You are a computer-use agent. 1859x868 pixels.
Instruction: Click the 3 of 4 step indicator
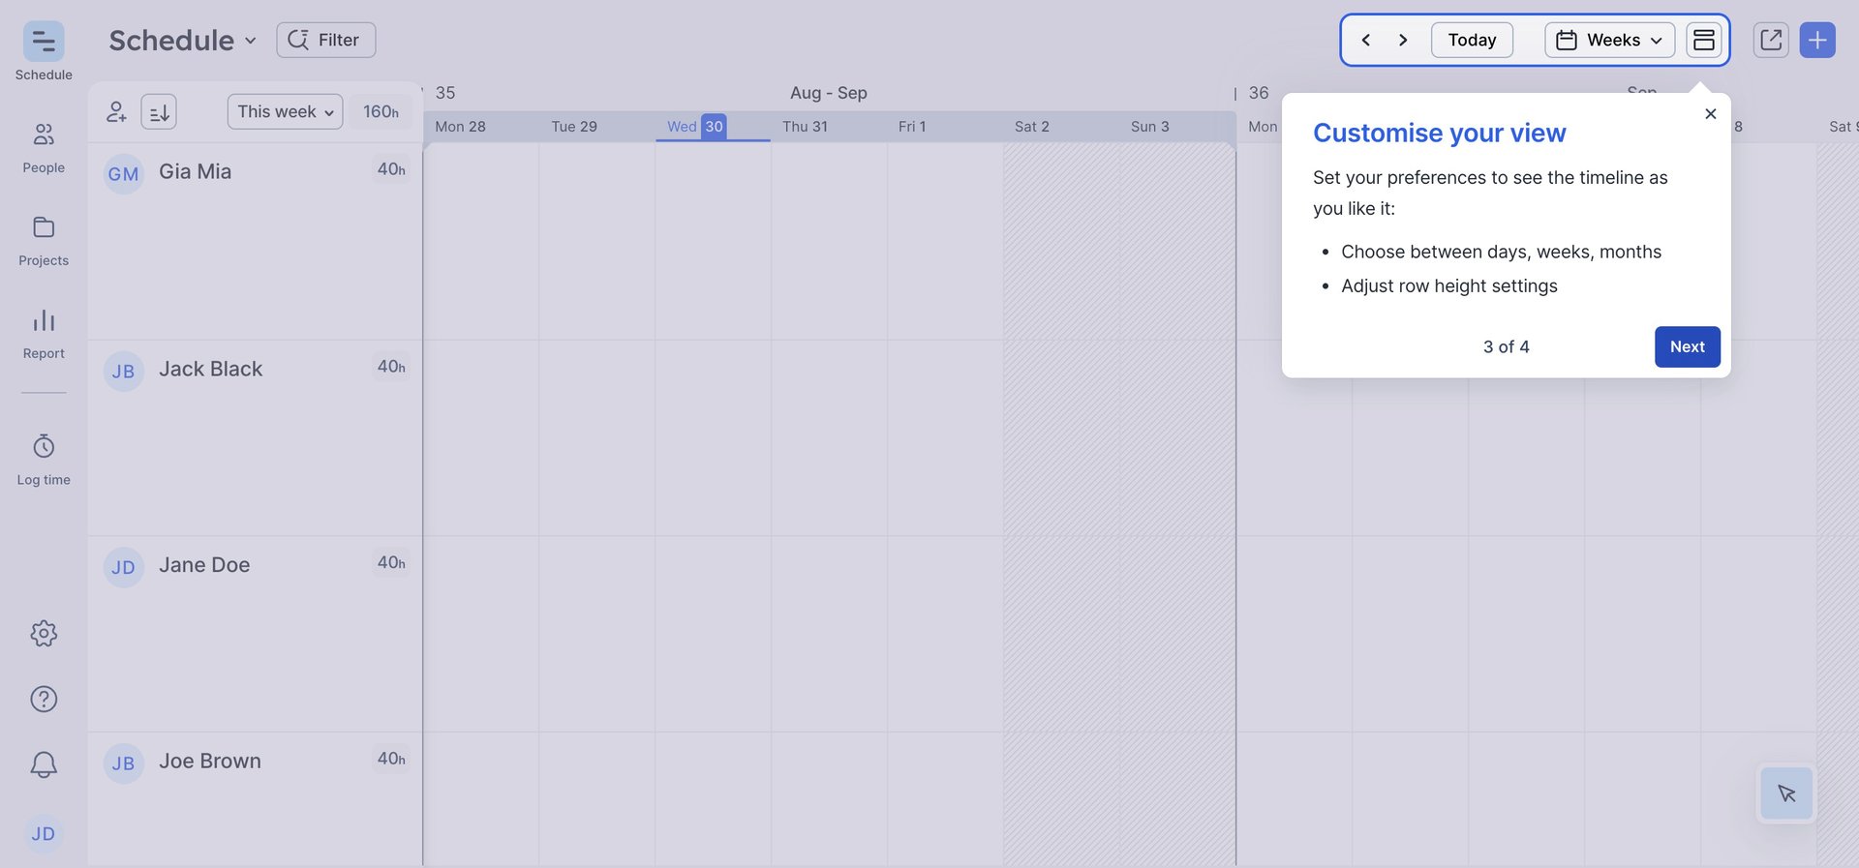pyautogui.click(x=1507, y=346)
